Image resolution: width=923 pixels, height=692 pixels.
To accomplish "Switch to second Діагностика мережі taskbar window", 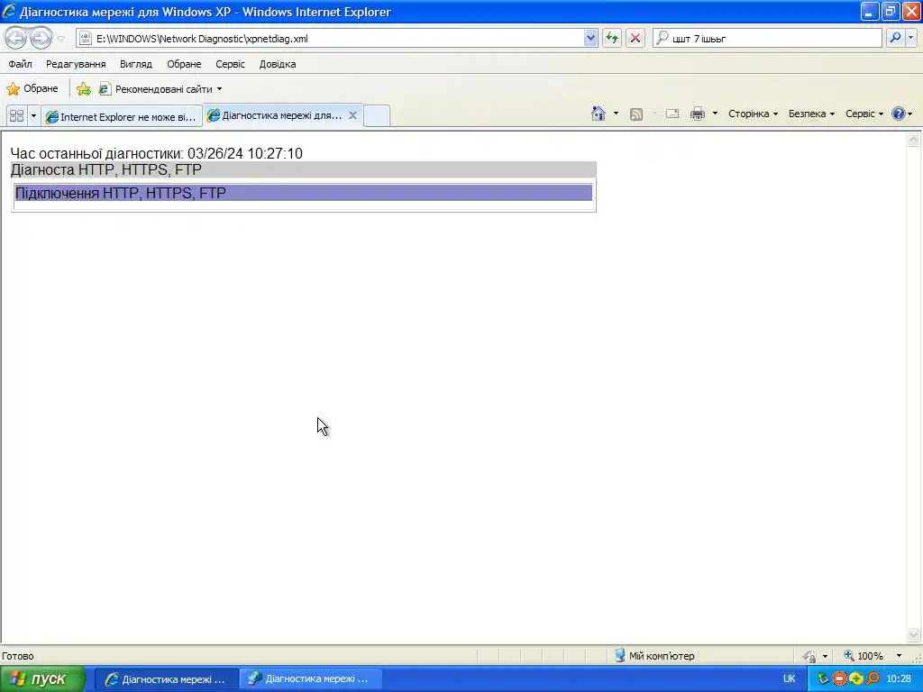I will [310, 679].
